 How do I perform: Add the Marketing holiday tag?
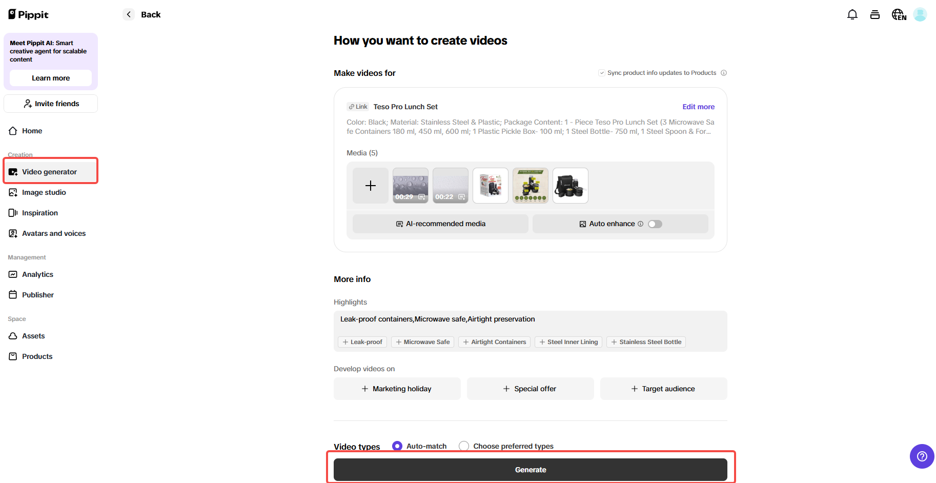coord(397,389)
